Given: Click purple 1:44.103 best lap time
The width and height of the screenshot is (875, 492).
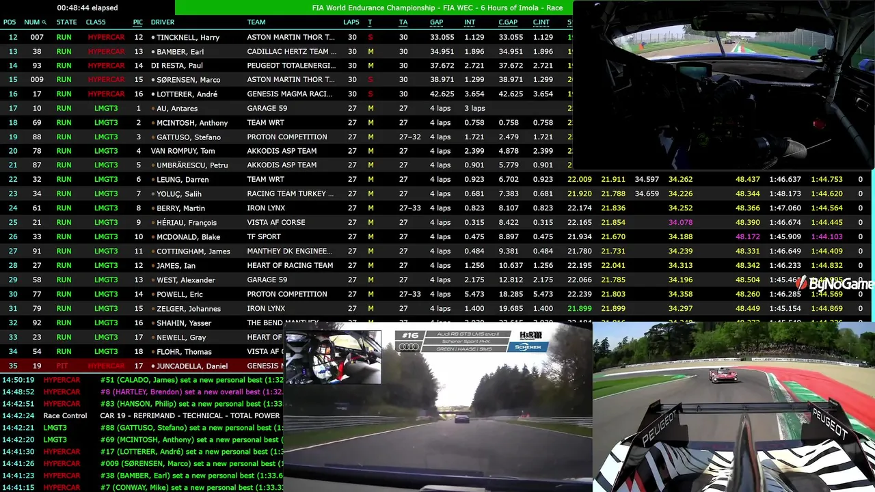Looking at the screenshot, I should click(826, 236).
